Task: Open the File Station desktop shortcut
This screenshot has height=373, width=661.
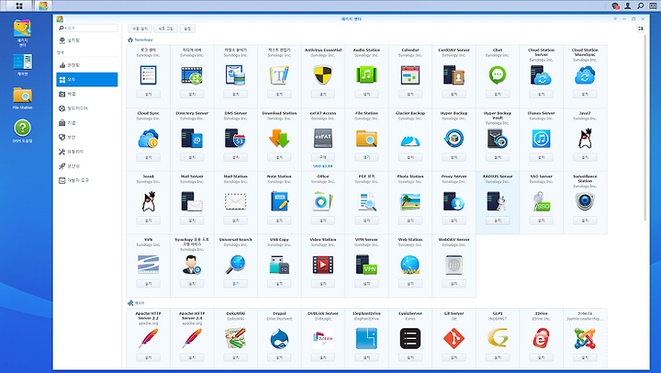Action: click(22, 98)
